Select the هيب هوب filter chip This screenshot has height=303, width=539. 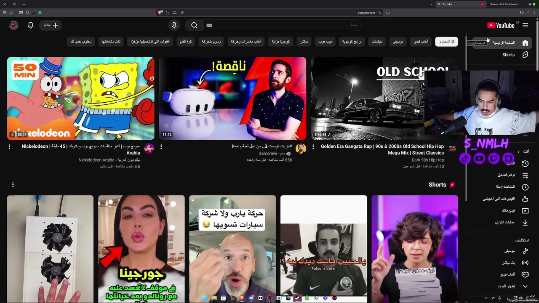click(325, 42)
